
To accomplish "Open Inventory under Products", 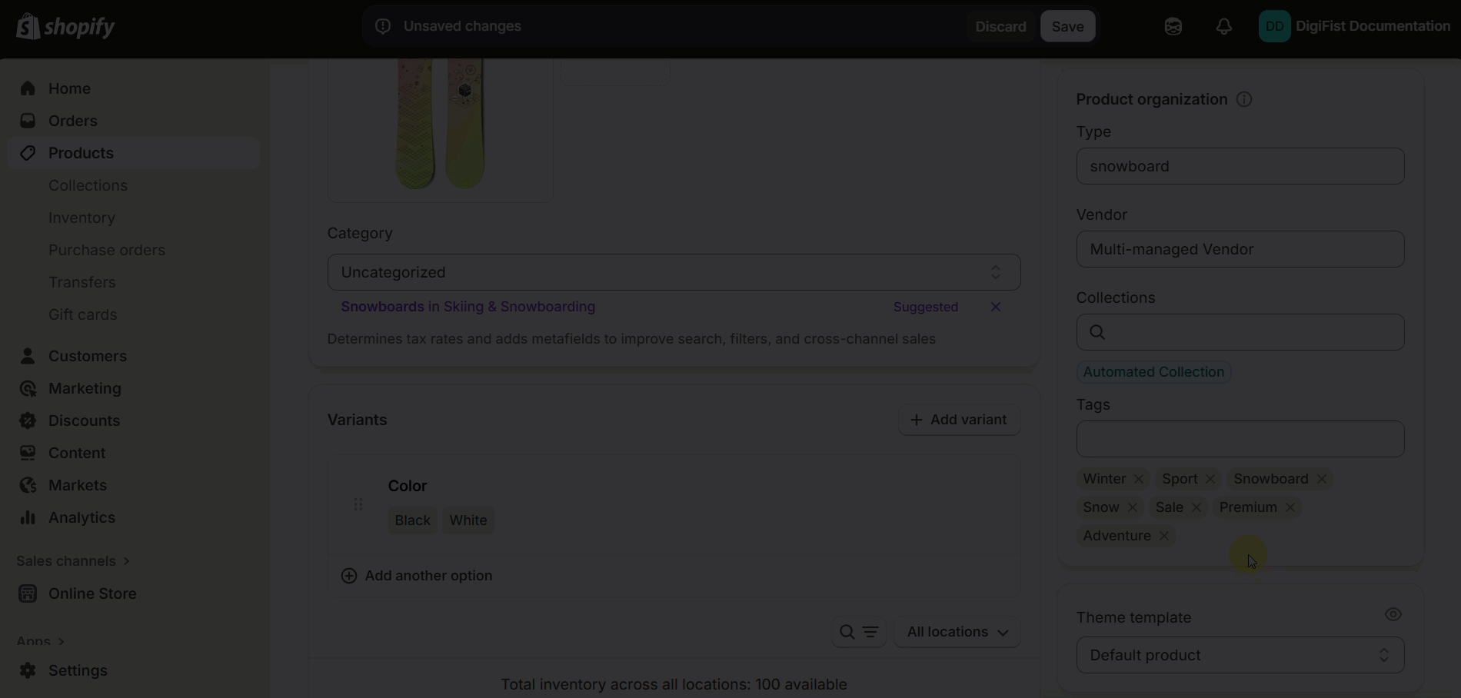I will [x=82, y=218].
